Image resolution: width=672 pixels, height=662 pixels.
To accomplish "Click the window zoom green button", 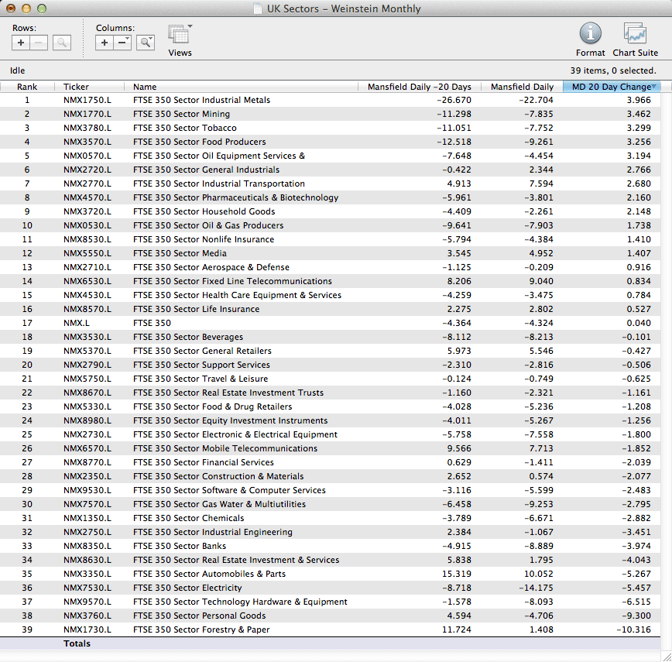I will 42,9.
